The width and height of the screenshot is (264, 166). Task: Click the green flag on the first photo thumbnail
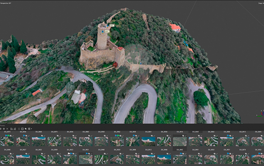pyautogui.click(x=8, y=136)
